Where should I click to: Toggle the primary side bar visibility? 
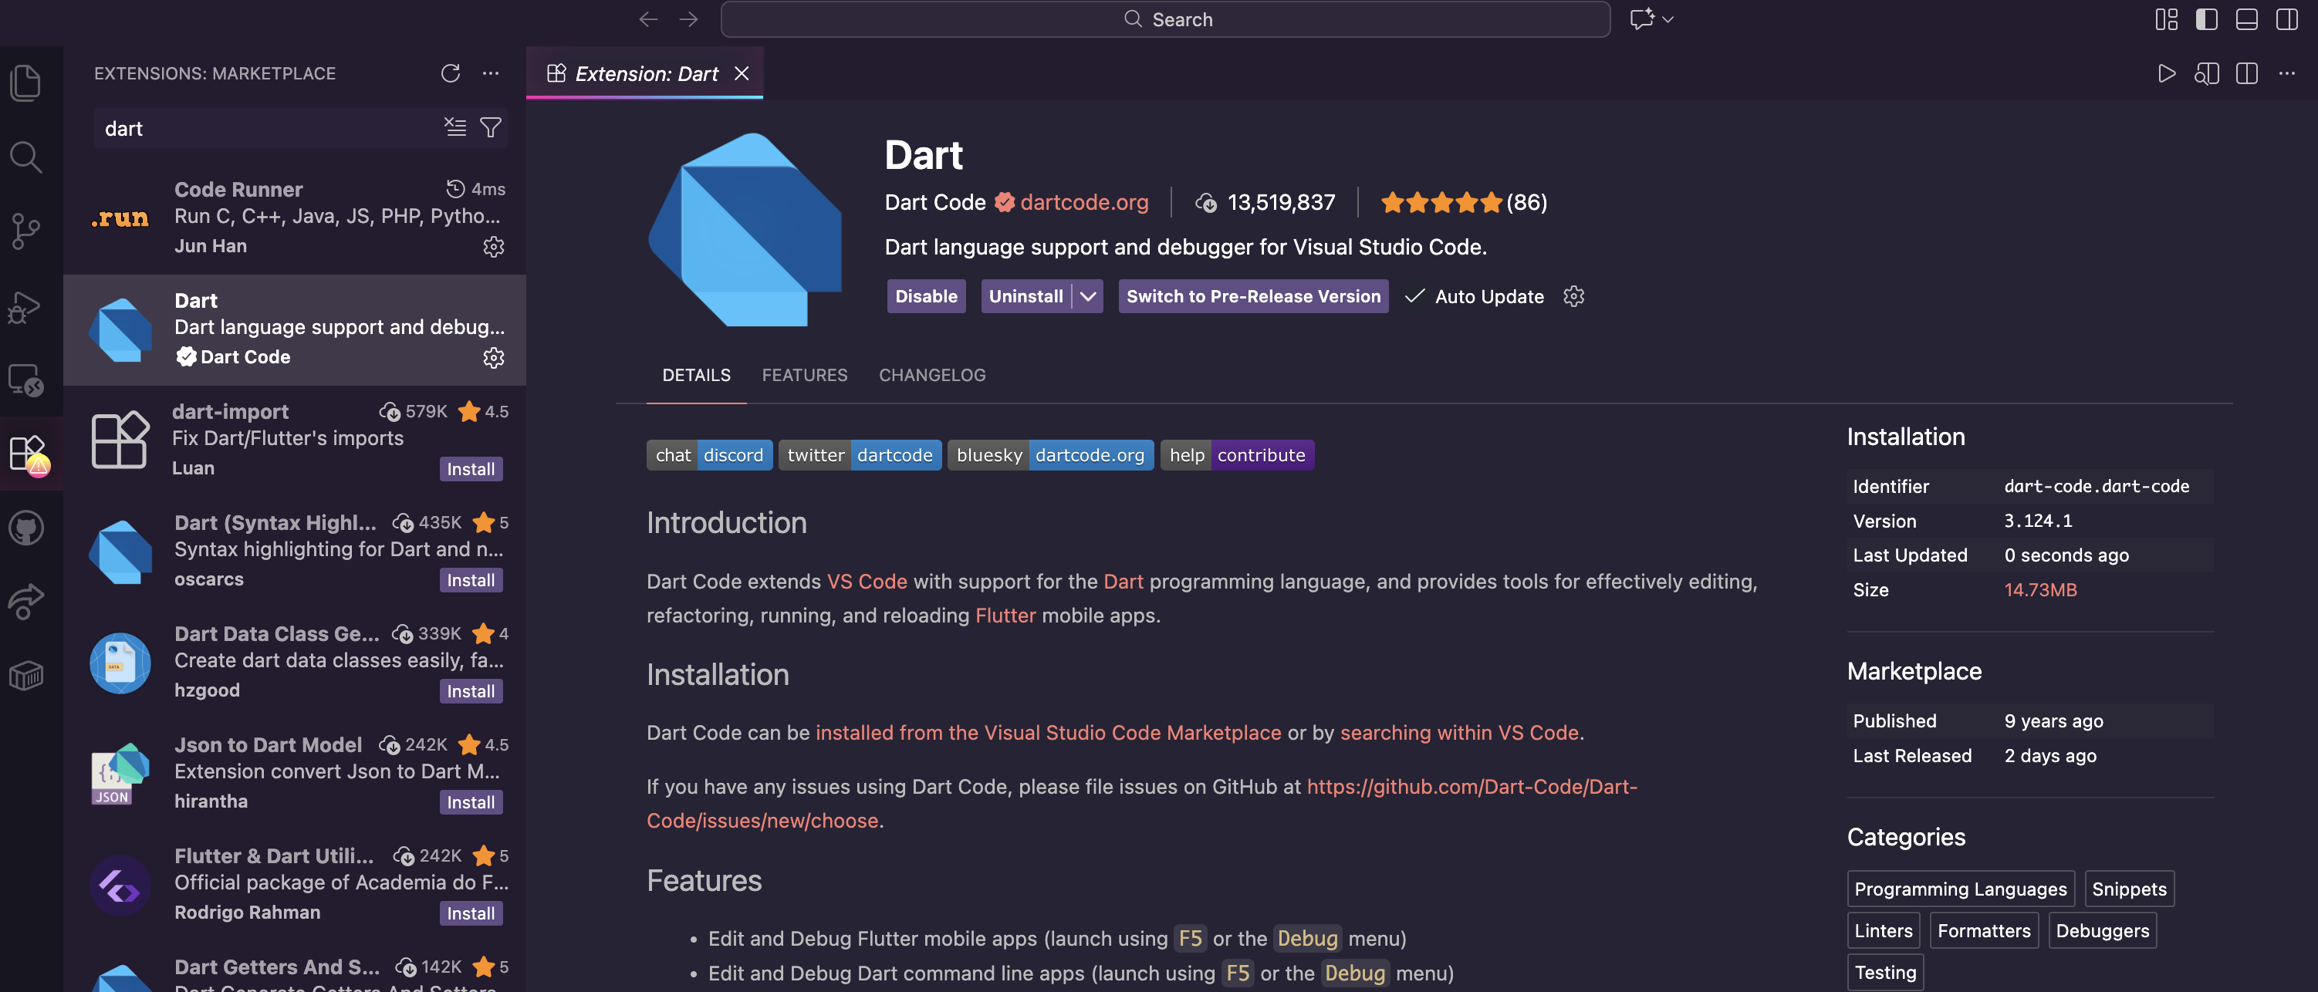(2205, 19)
